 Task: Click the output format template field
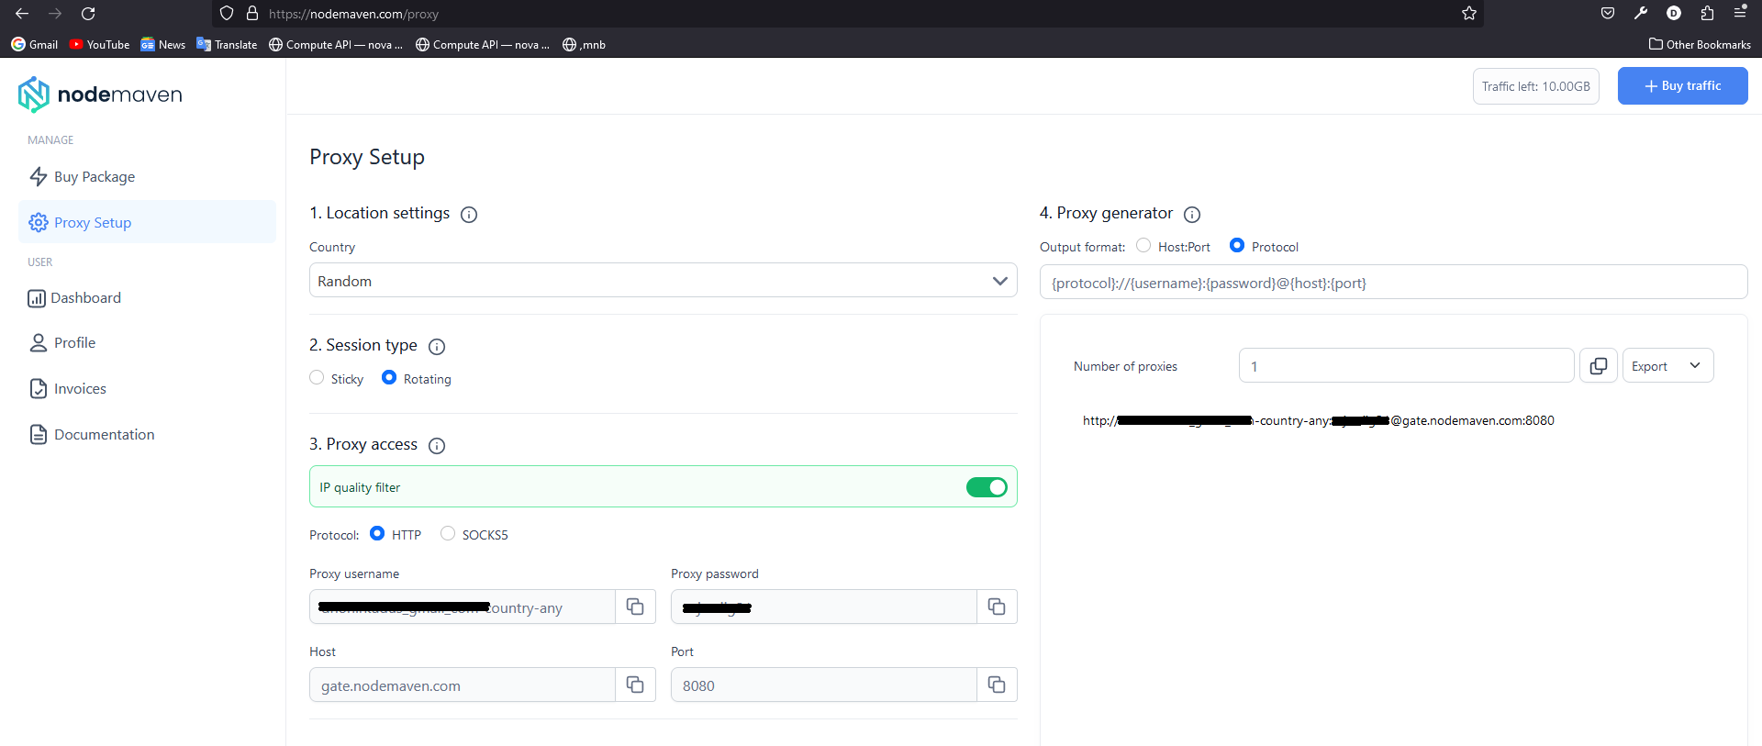(1393, 283)
